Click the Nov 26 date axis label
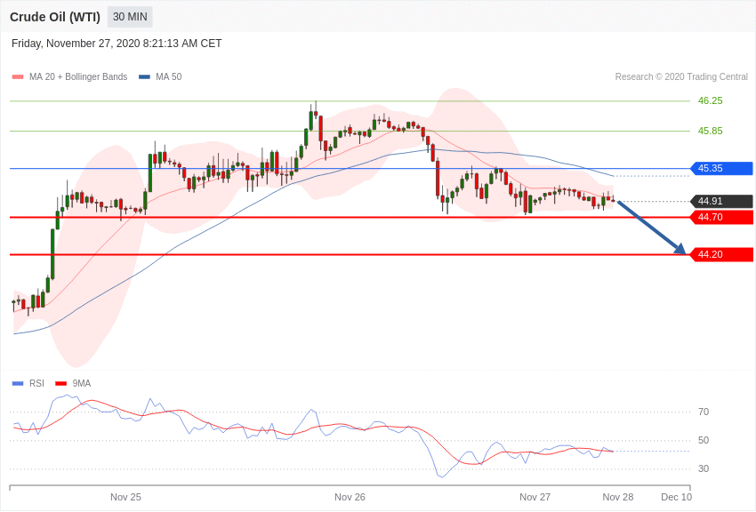The image size is (756, 512). (x=350, y=497)
